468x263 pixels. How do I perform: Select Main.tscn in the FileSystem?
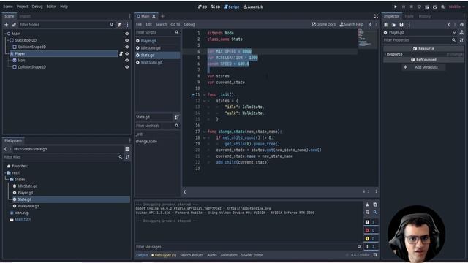click(x=23, y=219)
